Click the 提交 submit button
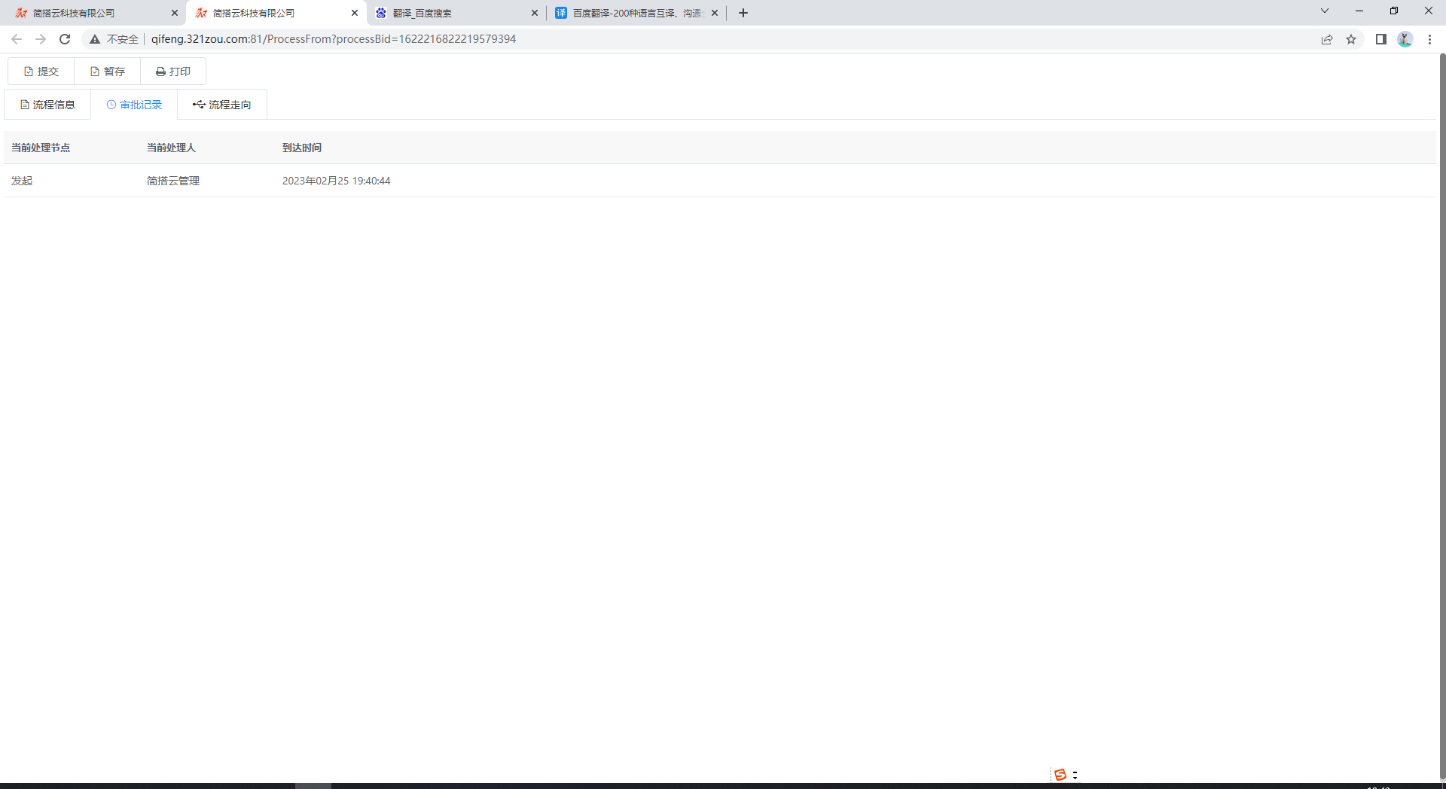This screenshot has height=789, width=1446. click(x=41, y=72)
